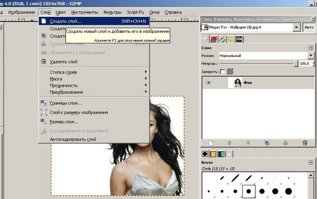Switch to the Channels tab icon
The height and width of the screenshot is (199, 317).
click(214, 39)
